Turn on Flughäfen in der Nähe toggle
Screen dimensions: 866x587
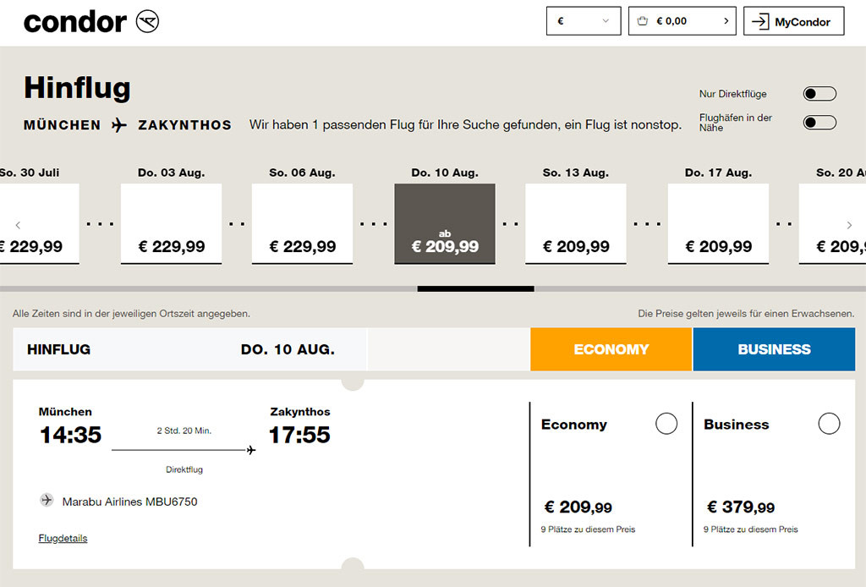pos(819,123)
